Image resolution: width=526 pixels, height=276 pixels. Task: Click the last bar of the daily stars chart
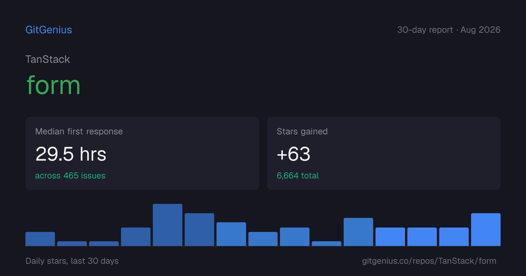(x=486, y=230)
